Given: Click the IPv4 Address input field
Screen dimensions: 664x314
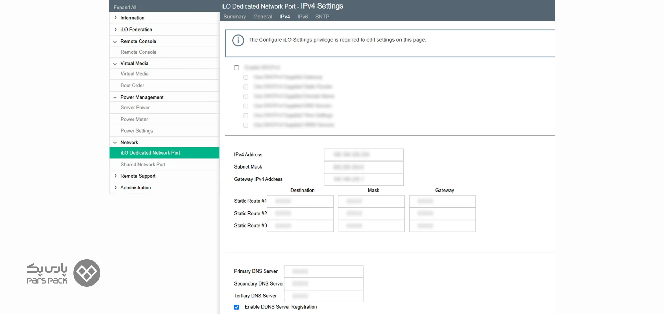Looking at the screenshot, I should (x=364, y=155).
